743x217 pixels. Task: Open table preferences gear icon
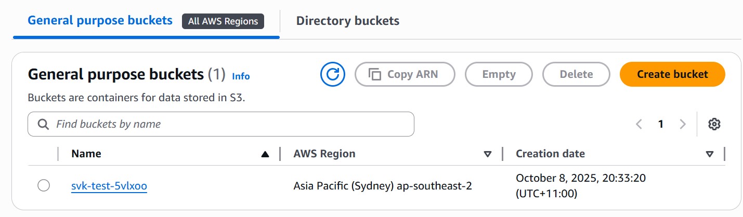714,124
